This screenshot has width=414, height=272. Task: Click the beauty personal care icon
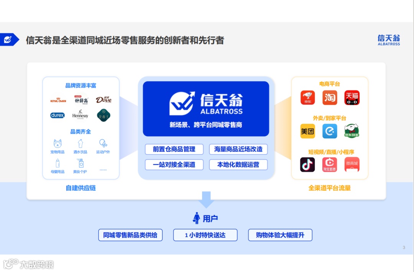pyautogui.click(x=80, y=163)
